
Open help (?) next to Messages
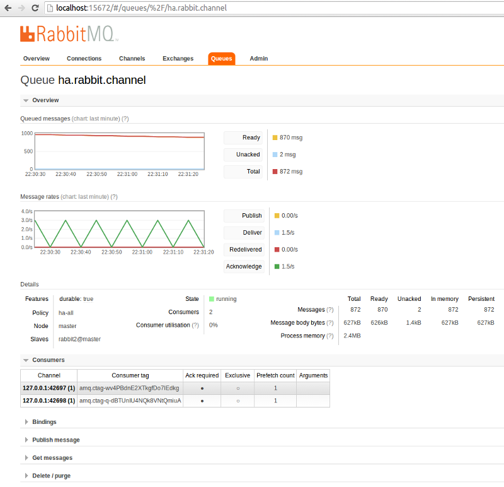[330, 310]
